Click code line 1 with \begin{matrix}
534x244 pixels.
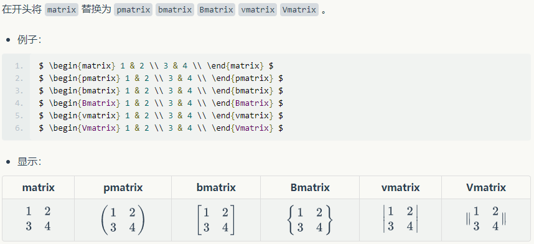[157, 66]
